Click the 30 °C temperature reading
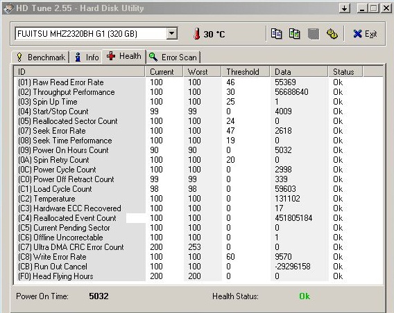This screenshot has width=394, height=313. coord(214,34)
